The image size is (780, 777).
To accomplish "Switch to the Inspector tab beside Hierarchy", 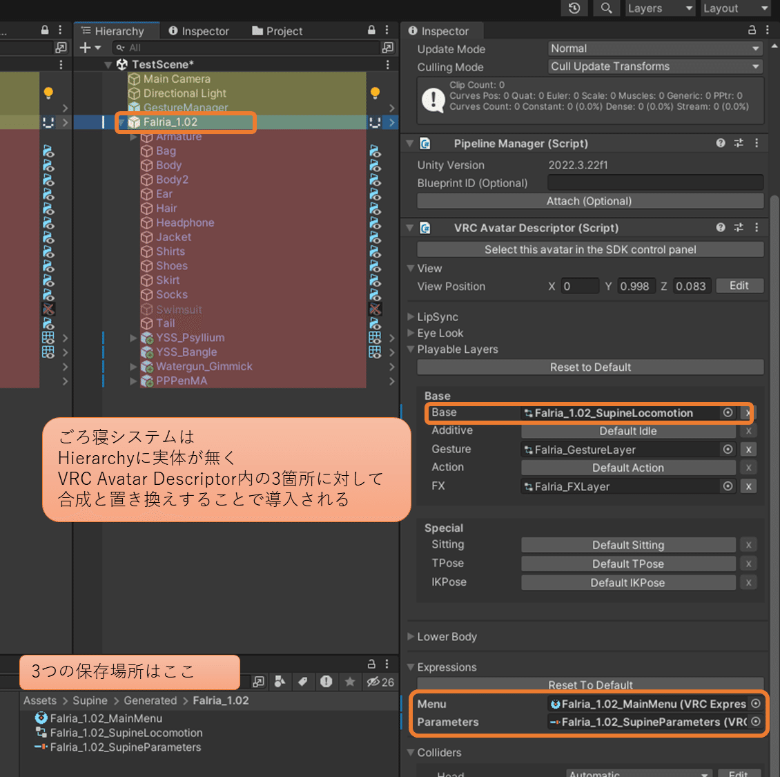I will coord(199,31).
